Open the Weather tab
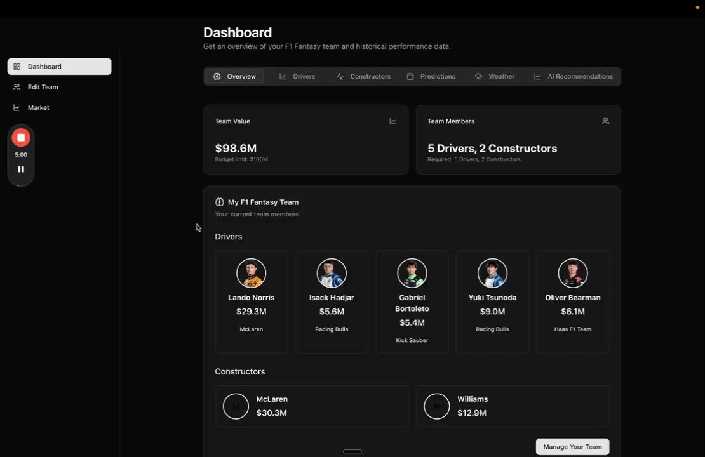Screen dimensions: 705x457 coord(495,76)
